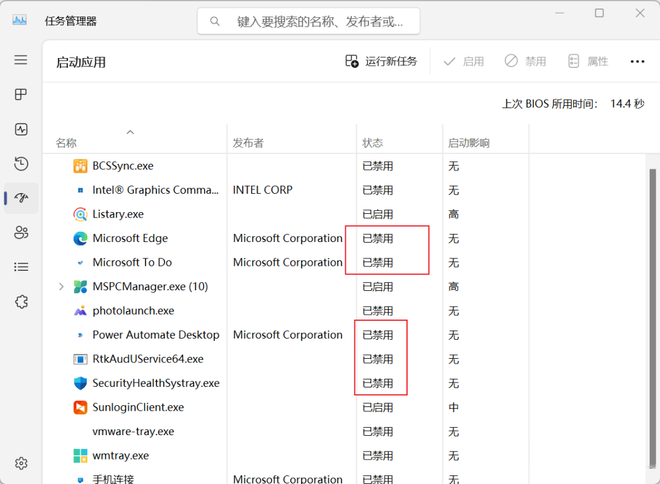The height and width of the screenshot is (484, 660).
Task: Open the hamburger navigation menu
Action: coord(21,60)
